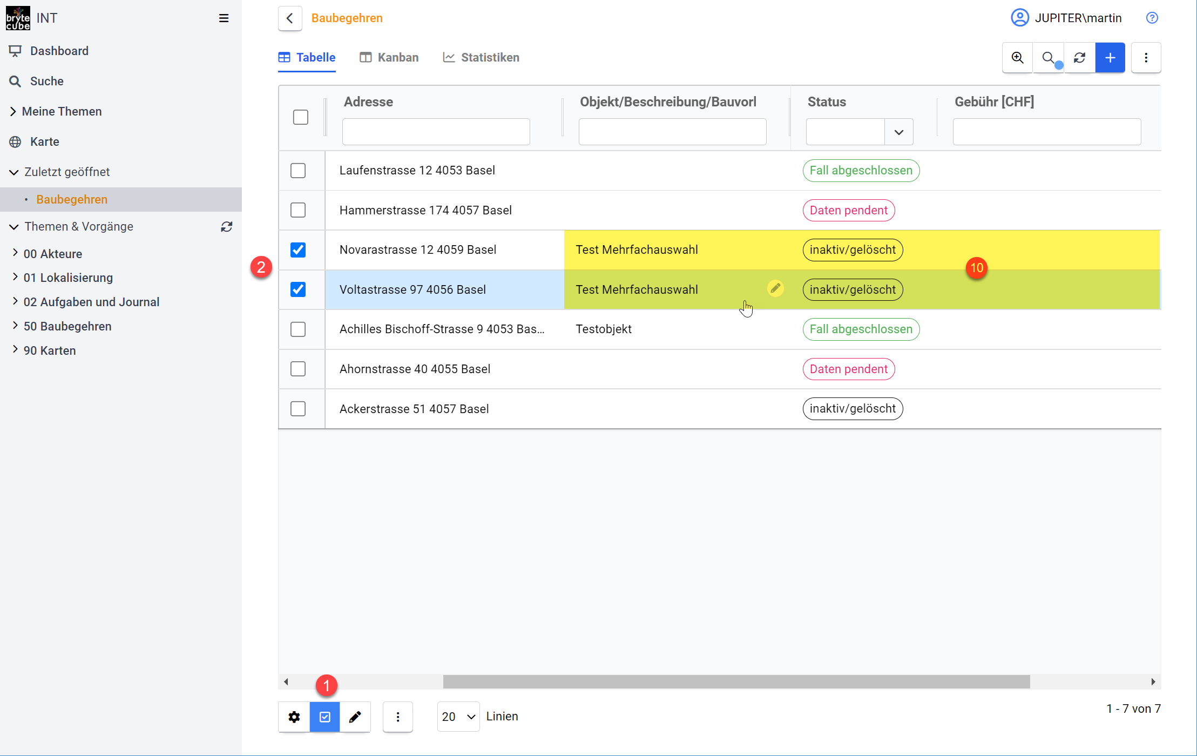Expand Meine Themen section
Image resolution: width=1197 pixels, height=756 pixels.
click(x=13, y=111)
